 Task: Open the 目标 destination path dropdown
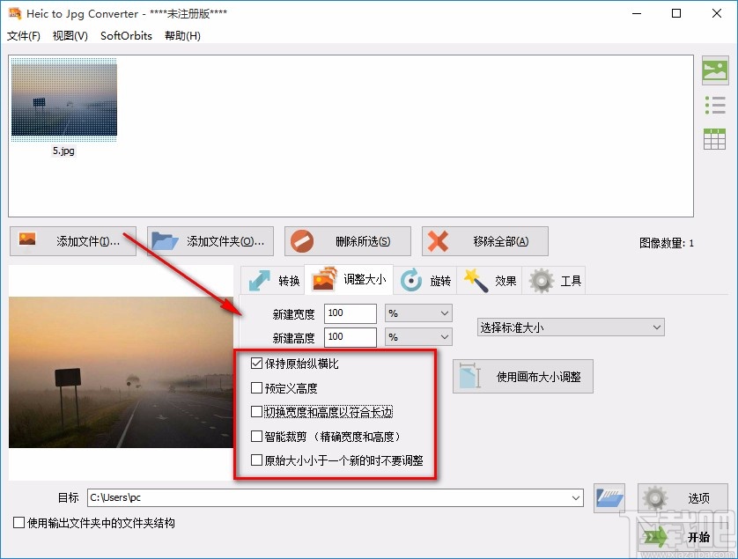[577, 497]
